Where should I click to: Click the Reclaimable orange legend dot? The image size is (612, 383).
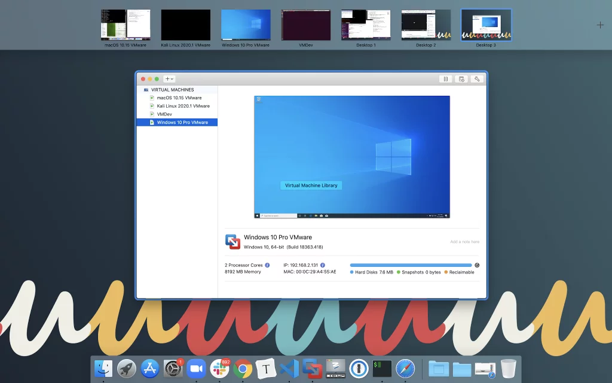click(x=446, y=272)
